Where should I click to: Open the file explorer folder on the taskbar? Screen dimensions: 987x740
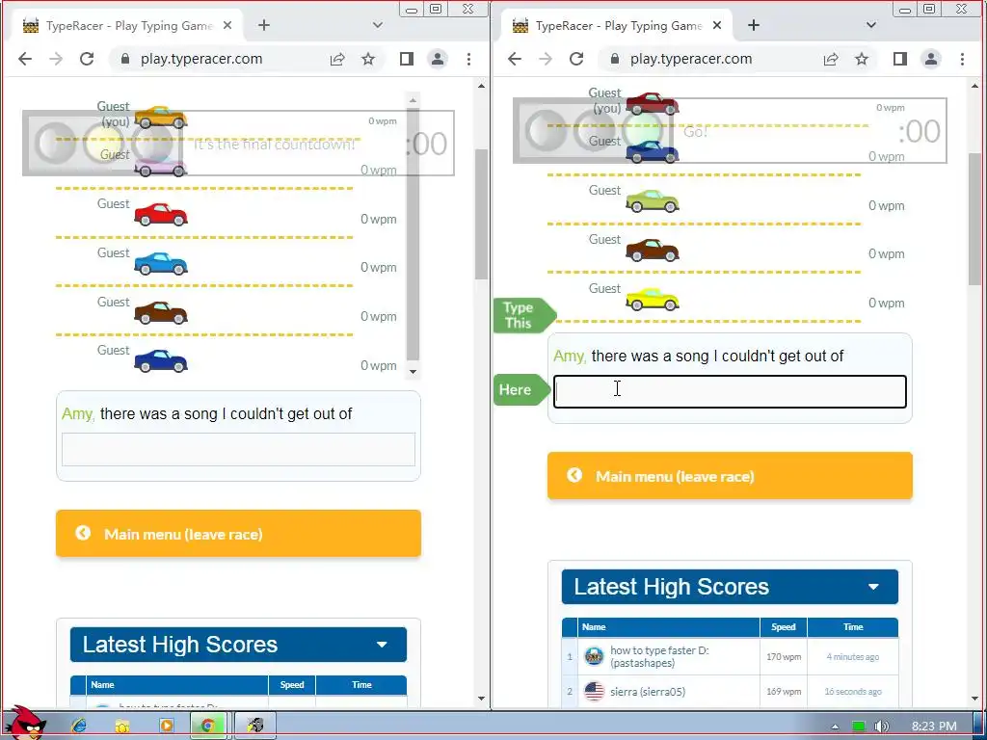tap(122, 726)
